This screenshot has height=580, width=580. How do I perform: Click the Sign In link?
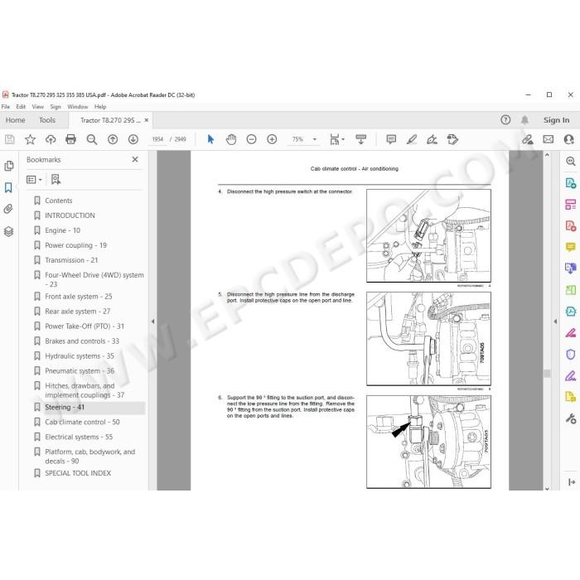coord(556,120)
